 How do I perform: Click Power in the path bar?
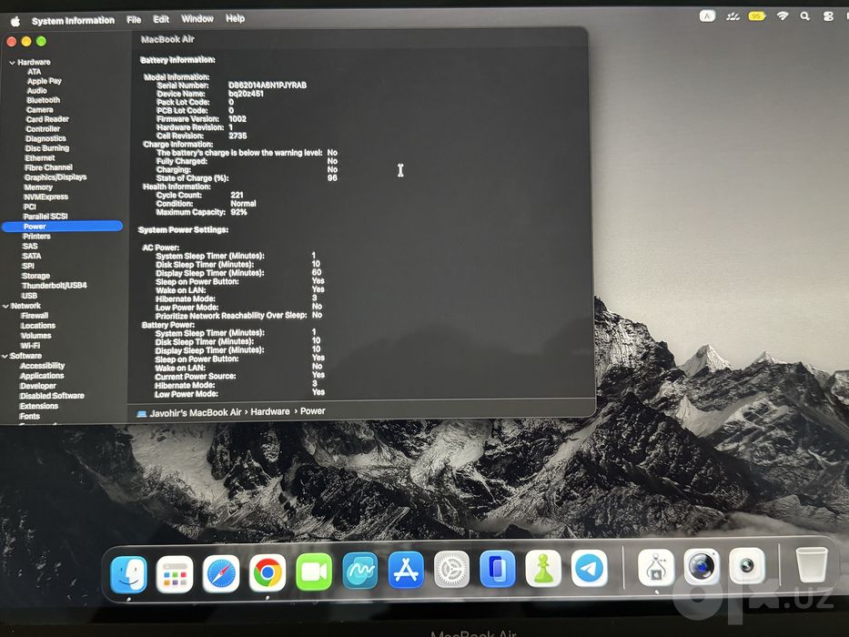pyautogui.click(x=313, y=411)
